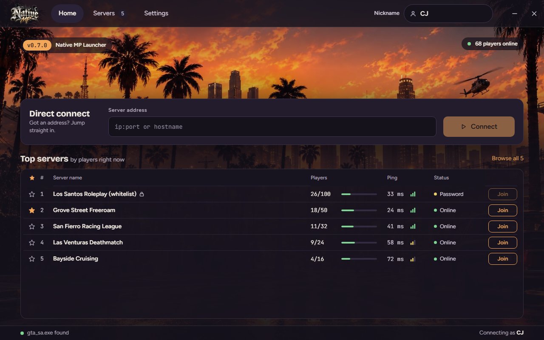Click the Nickname field showing CJ
Screen dimensions: 544x340
(x=448, y=14)
